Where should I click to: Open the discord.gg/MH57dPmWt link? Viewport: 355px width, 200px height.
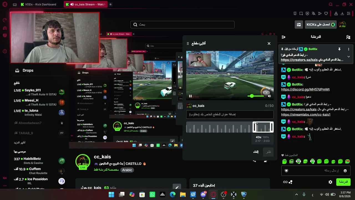[305, 89]
